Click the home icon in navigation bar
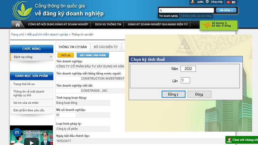Image resolution: width=258 pixels, height=145 pixels. pyautogui.click(x=18, y=24)
